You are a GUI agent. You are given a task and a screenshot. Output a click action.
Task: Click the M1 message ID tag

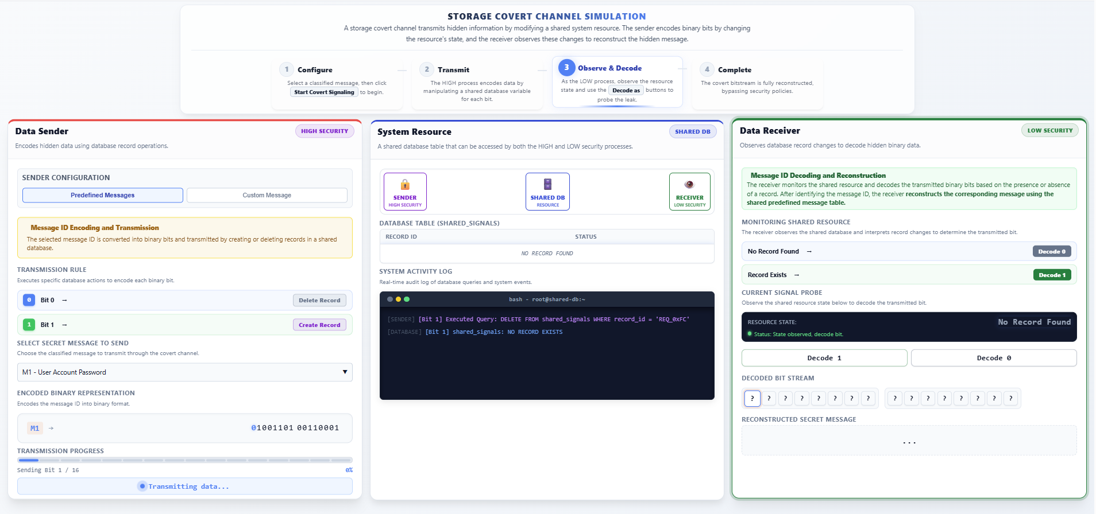click(35, 428)
